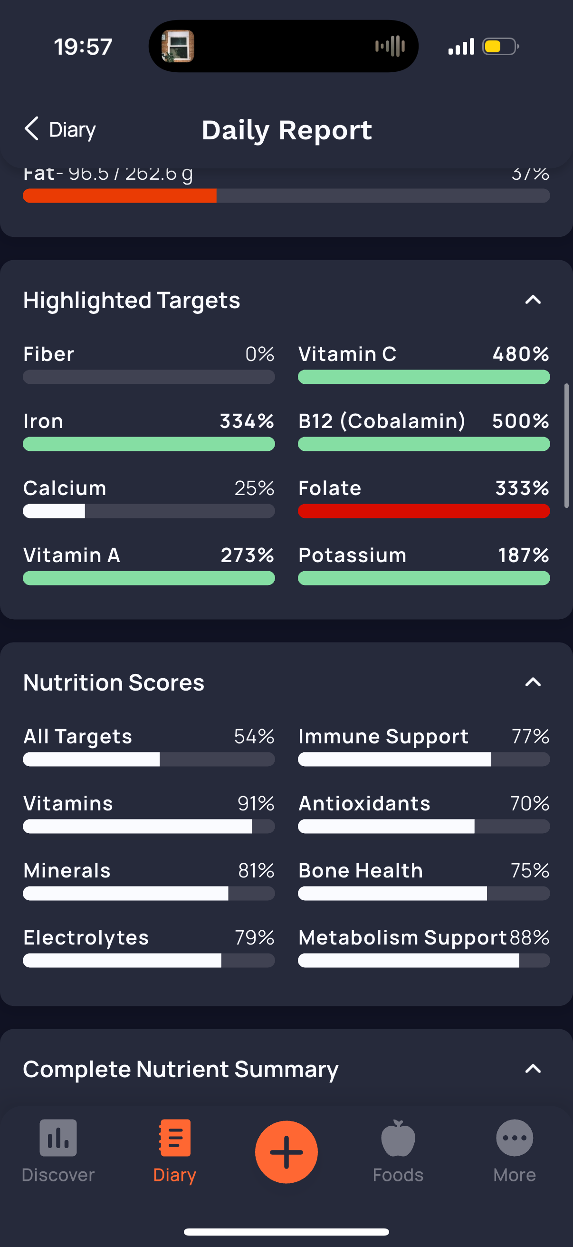Viewport: 573px width, 1247px height.
Task: Tap the red Folate progress bar
Action: click(424, 511)
